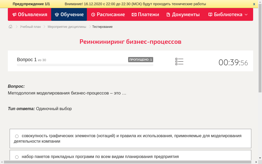
Task: Dismiss the Предупреждение warning banner
Action: tap(254, 4)
